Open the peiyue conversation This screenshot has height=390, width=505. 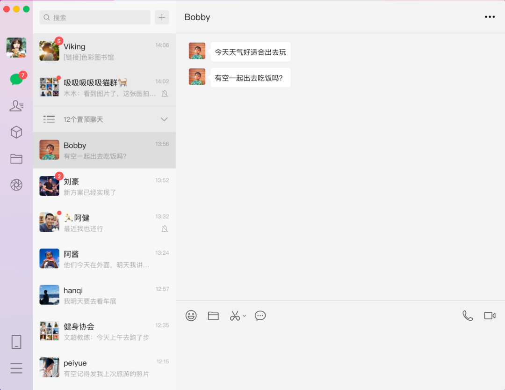[x=104, y=368]
